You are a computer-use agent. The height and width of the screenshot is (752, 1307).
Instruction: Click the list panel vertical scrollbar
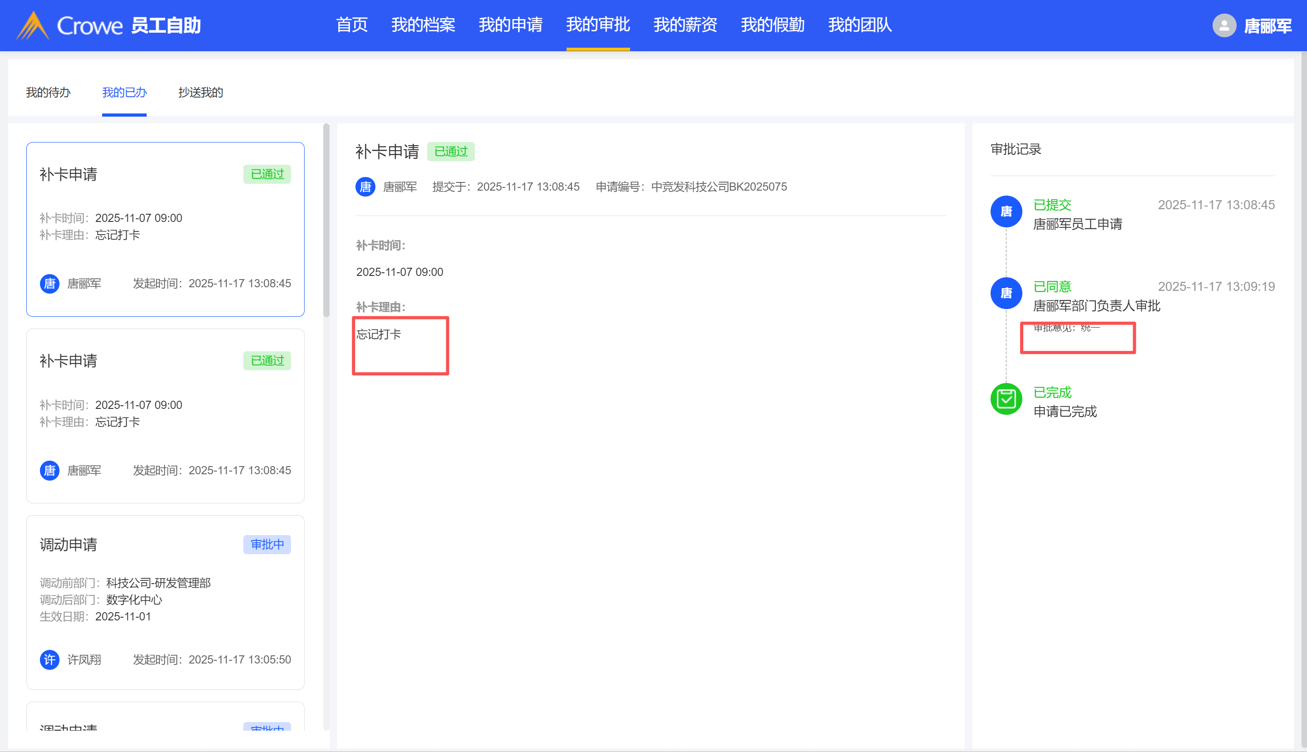coord(326,221)
